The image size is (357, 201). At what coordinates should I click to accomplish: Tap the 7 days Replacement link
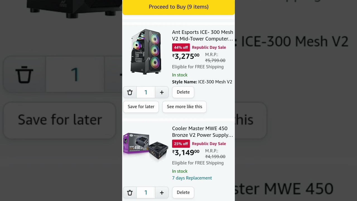192,178
